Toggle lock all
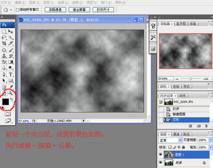The image size is (213, 168). [x=183, y=147]
